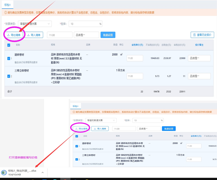This screenshot has height=180, width=217.
Task: Click the 1平方米 quantity in upper table
Action: click(120, 70)
